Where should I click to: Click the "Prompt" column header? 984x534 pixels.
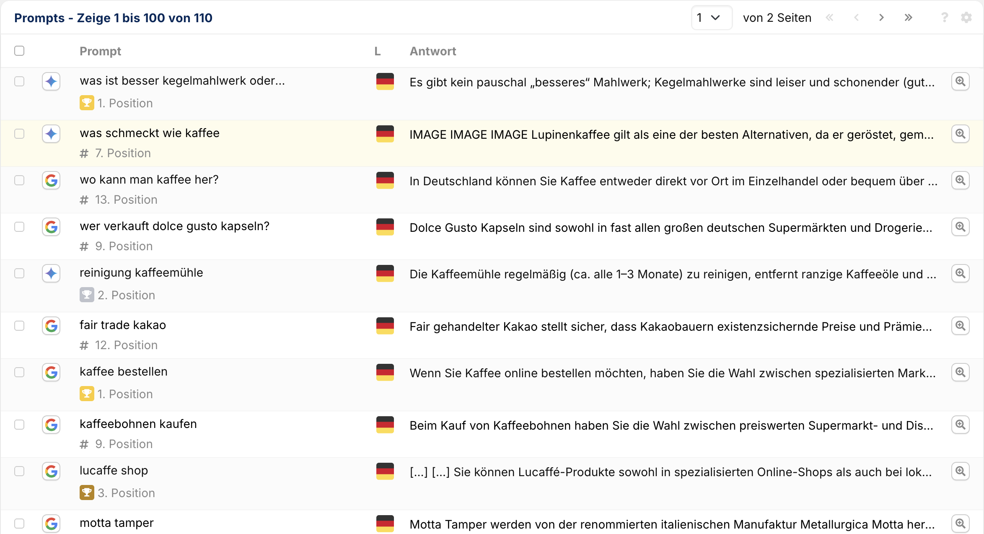[x=100, y=51]
